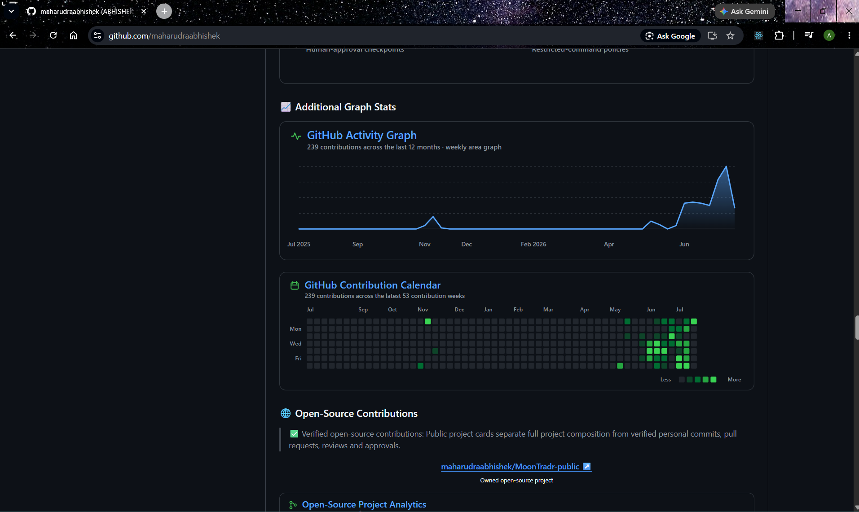
Task: Click the github.com address bar URL
Action: point(164,35)
